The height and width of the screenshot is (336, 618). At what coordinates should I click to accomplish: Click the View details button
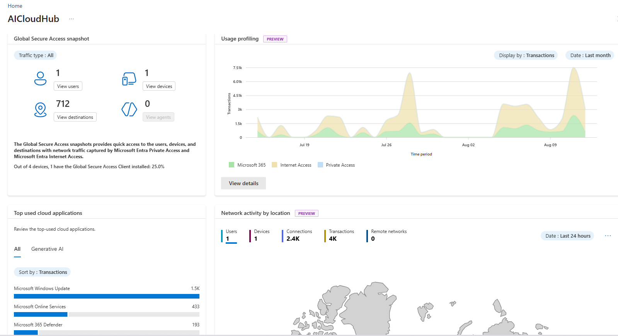pos(243,183)
